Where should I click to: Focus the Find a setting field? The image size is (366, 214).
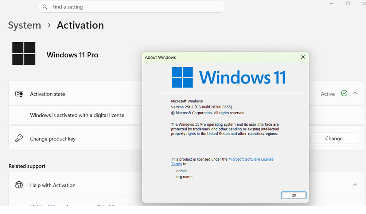tap(131, 7)
